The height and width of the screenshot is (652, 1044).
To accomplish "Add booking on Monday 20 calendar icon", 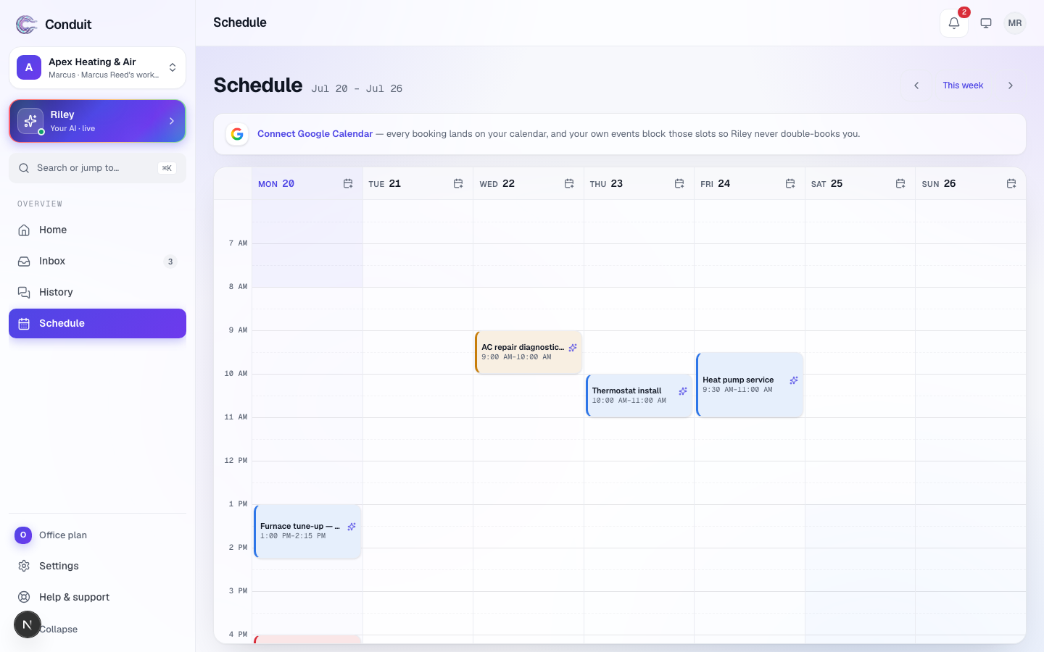I will [348, 184].
